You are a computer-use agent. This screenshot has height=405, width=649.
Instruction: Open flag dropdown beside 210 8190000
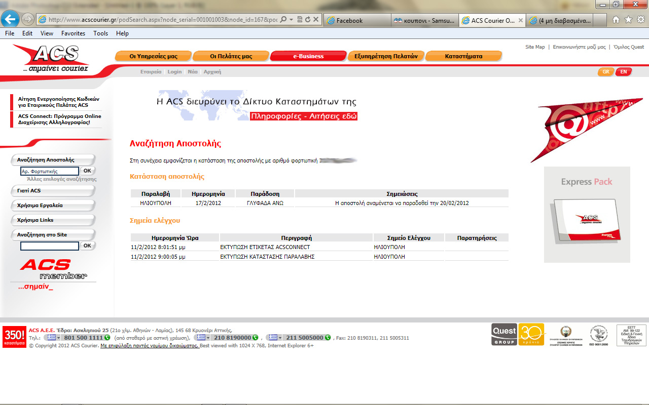click(203, 338)
